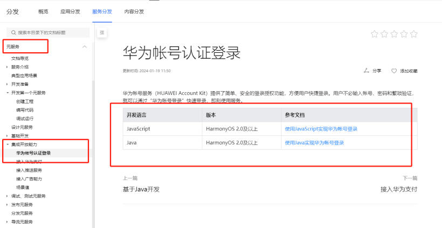Image resolution: width=442 pixels, height=228 pixels.
Task: Click the share icon next to 分享
Action: 366,71
